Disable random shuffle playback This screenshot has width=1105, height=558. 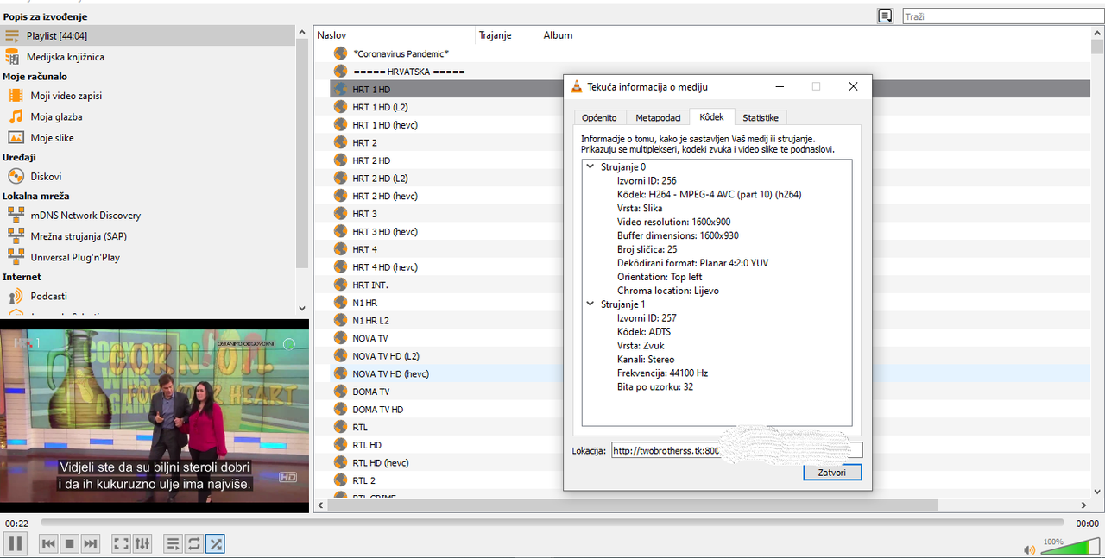coord(216,543)
